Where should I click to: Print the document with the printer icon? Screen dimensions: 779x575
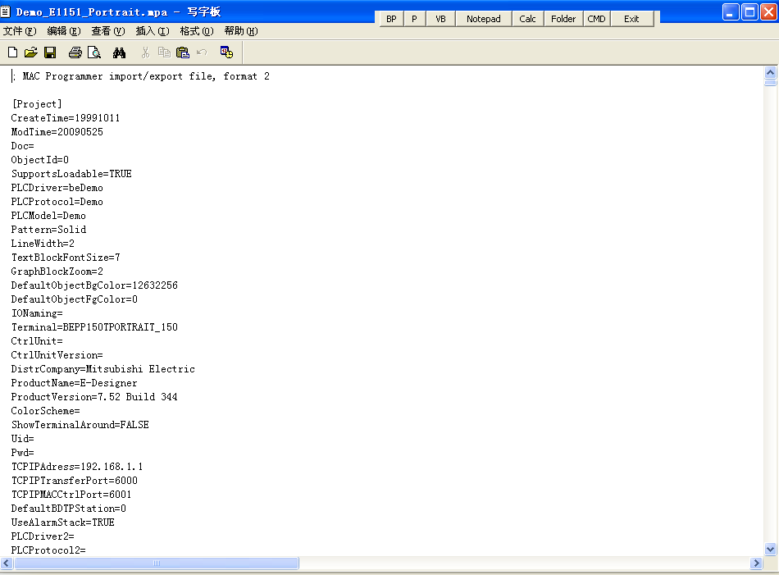click(x=75, y=52)
